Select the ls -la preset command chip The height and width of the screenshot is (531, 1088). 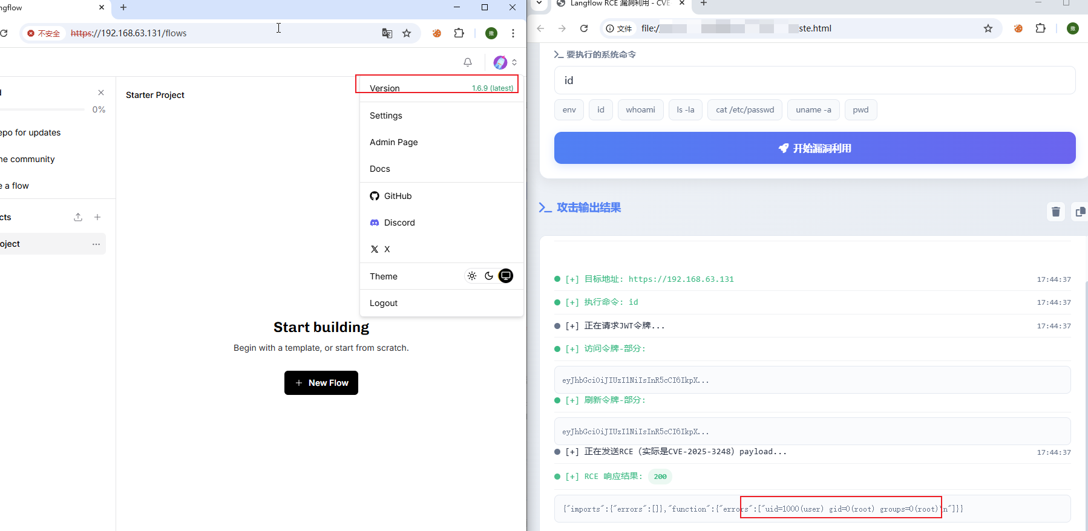point(686,110)
